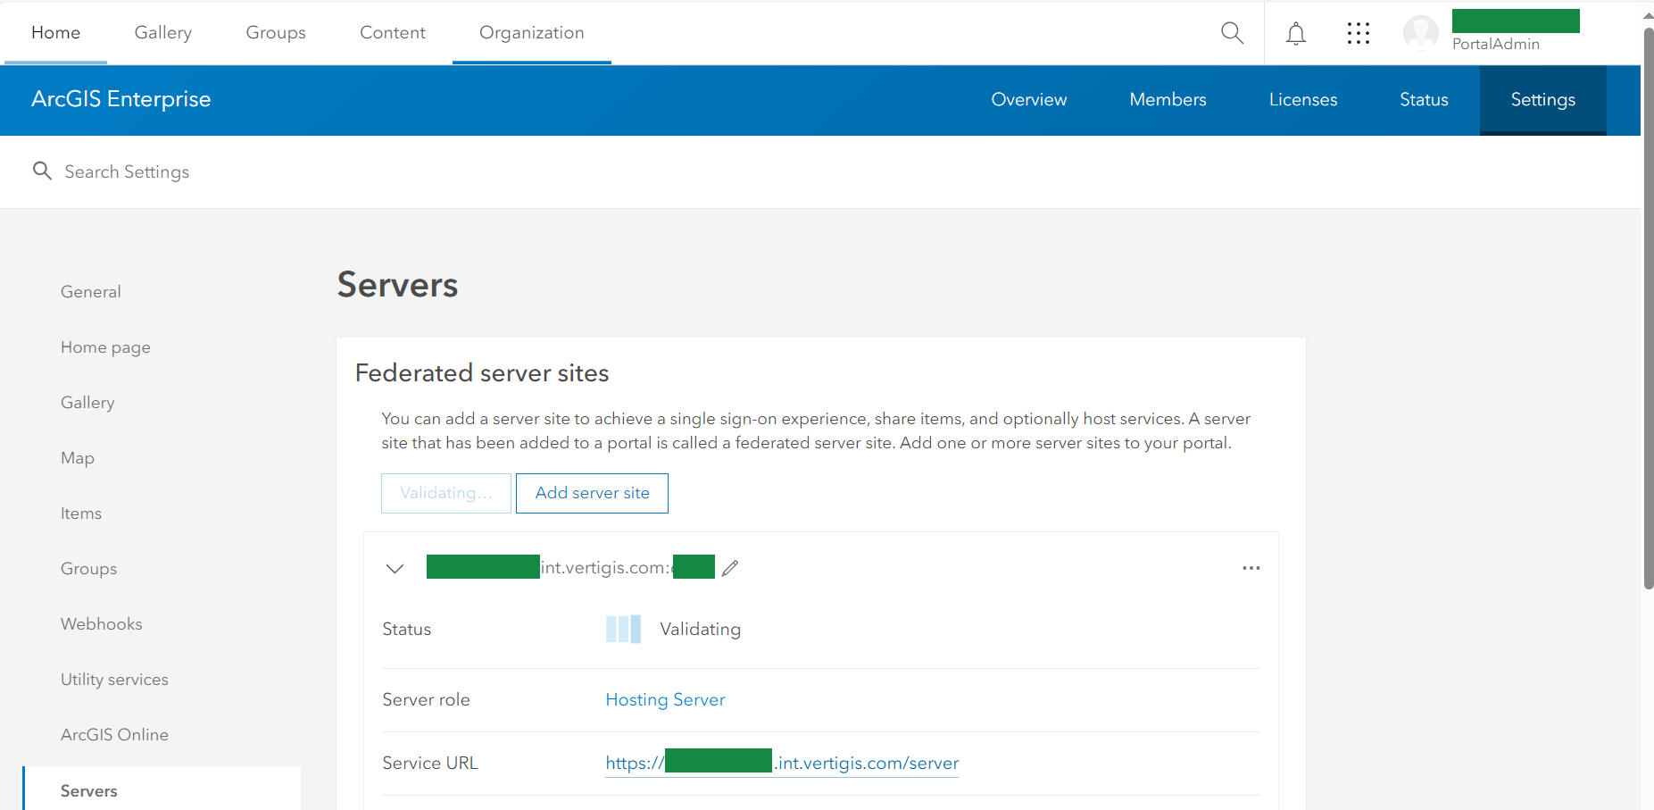Open server site more options ellipsis

pyautogui.click(x=1251, y=568)
